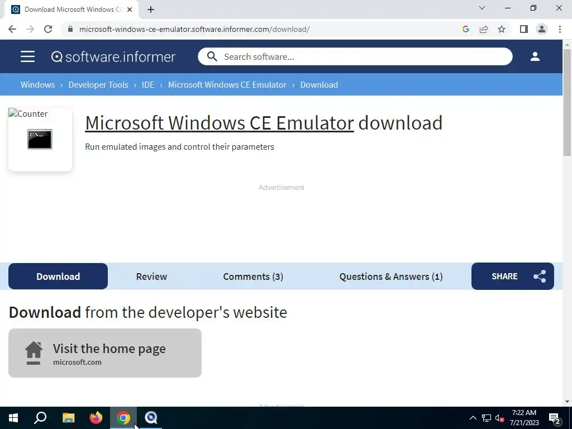Go forward with the browser arrow
The height and width of the screenshot is (429, 572).
point(30,29)
